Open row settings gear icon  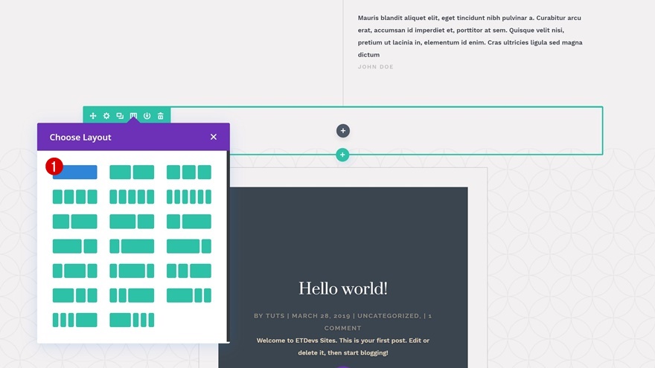click(106, 115)
